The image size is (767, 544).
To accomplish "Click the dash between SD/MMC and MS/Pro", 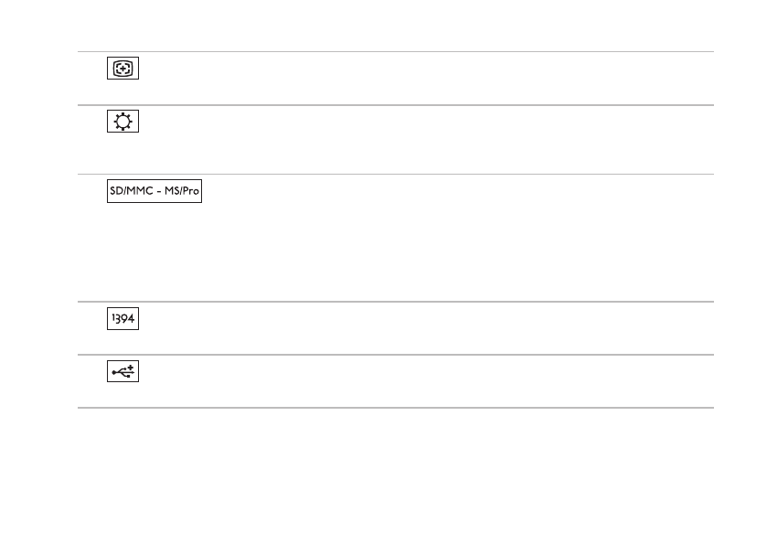I will point(159,192).
